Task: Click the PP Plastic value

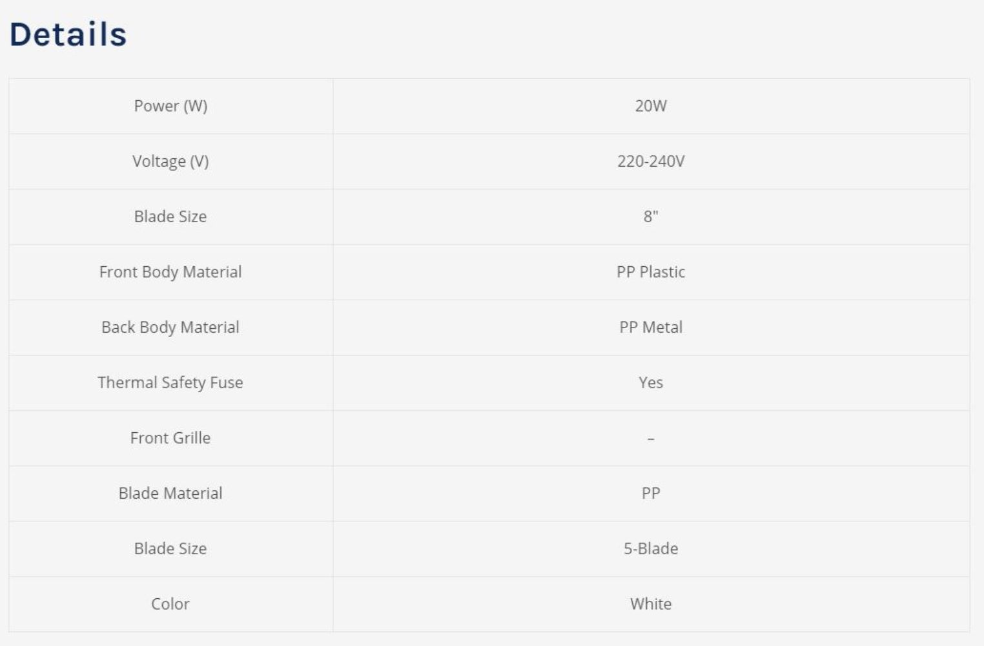Action: click(x=651, y=272)
